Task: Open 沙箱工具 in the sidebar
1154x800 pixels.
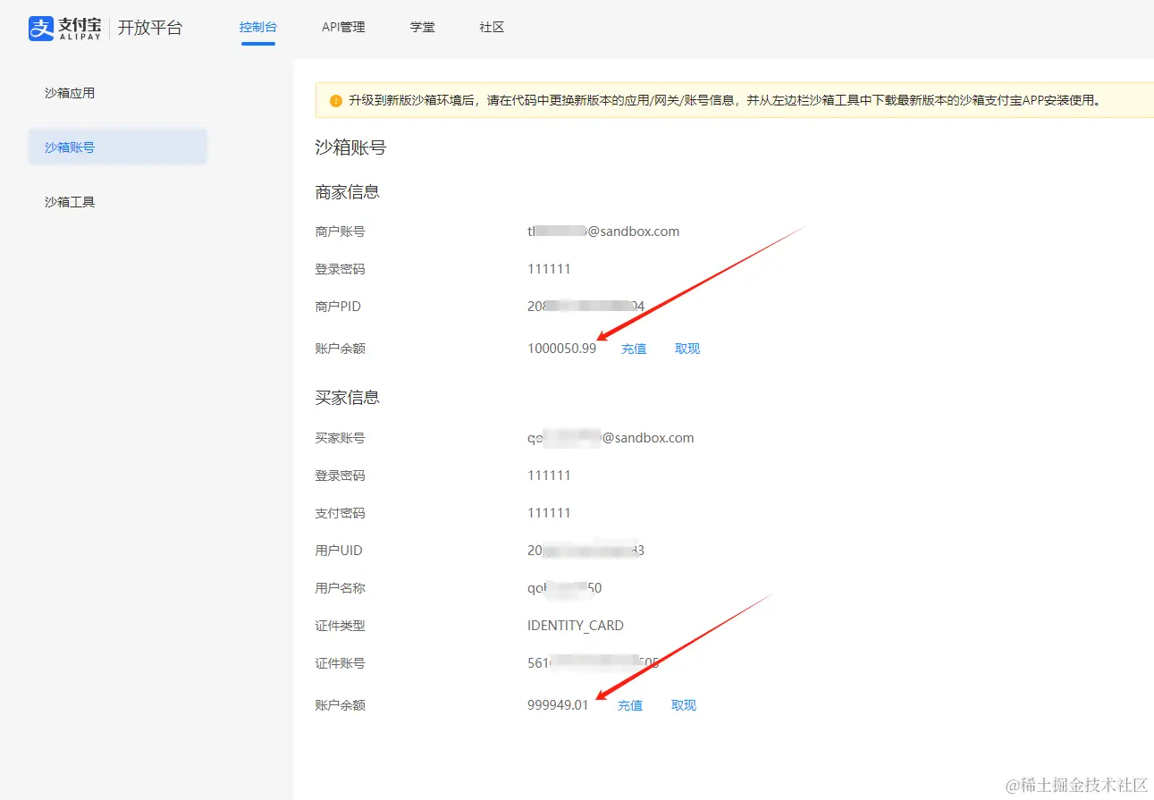Action: (70, 202)
